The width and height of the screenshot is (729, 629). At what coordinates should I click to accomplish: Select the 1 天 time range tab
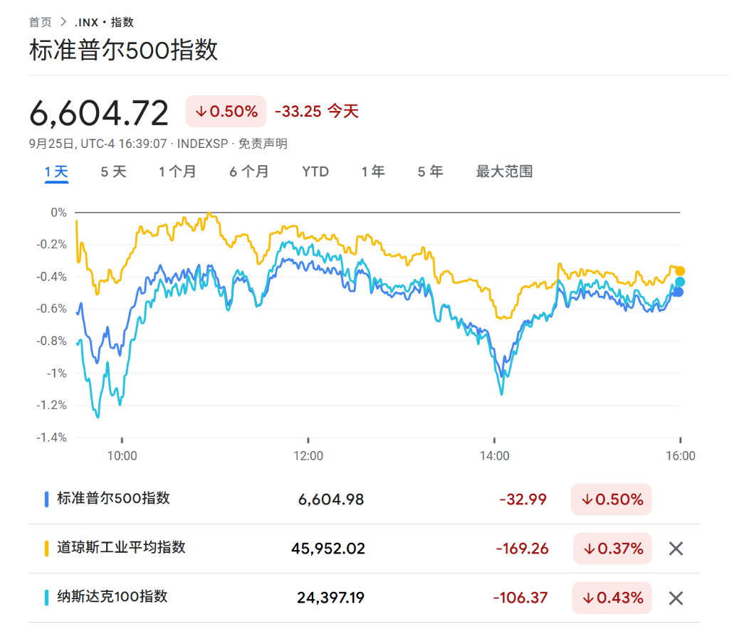pyautogui.click(x=56, y=172)
